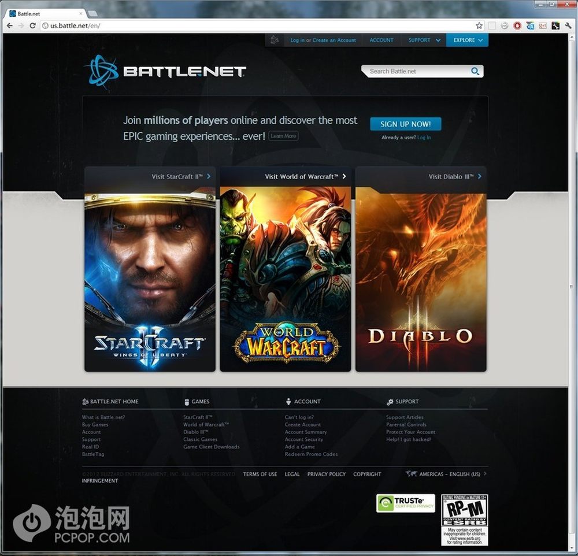This screenshot has width=578, height=556.
Task: Click the grey circular sync extension icon
Action: click(505, 25)
